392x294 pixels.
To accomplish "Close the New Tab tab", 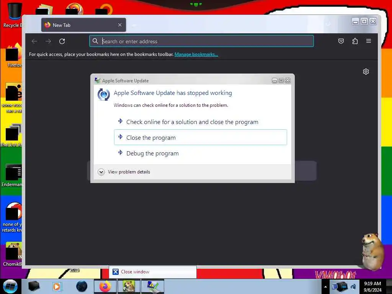I will pyautogui.click(x=120, y=25).
